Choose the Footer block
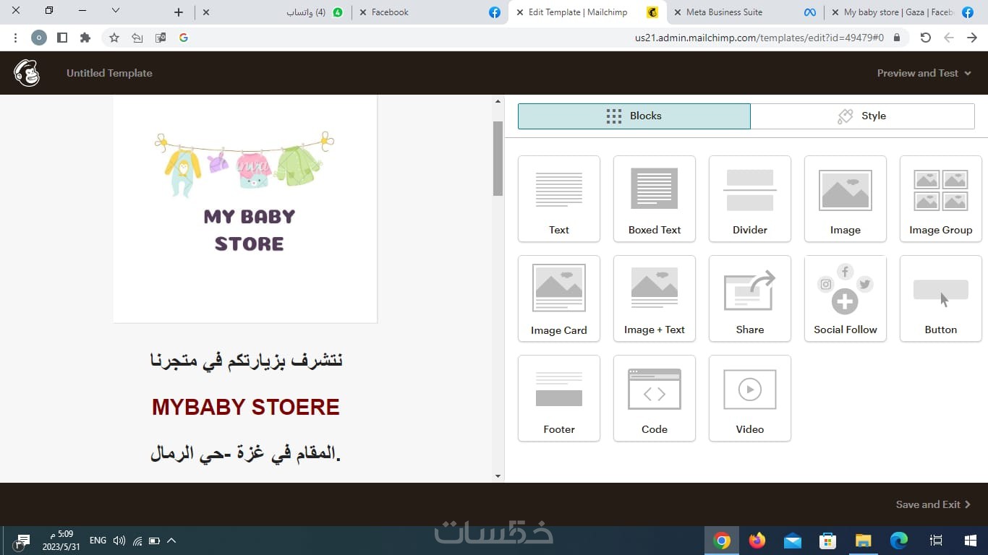Viewport: 988px width, 555px height. (559, 398)
